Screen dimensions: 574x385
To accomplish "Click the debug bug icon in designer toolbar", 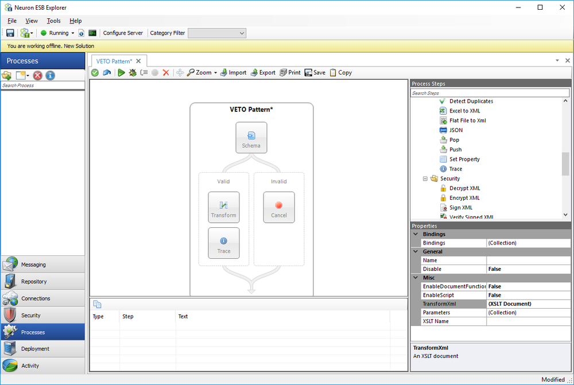I will point(133,72).
